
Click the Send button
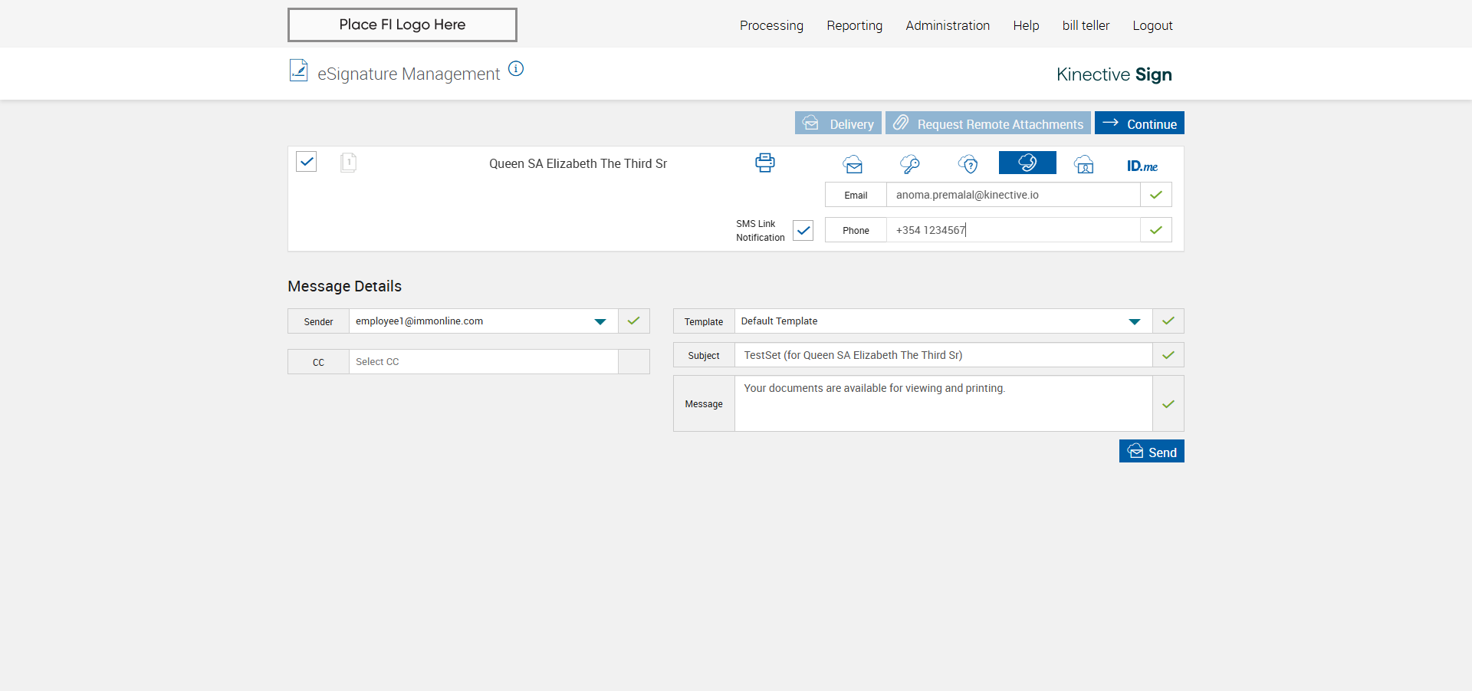tap(1152, 452)
